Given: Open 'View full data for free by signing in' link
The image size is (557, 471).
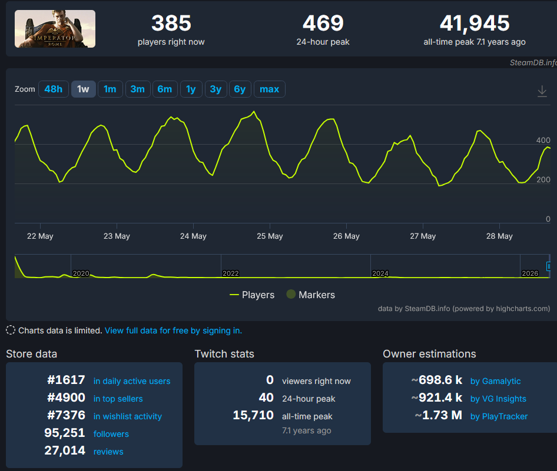Looking at the screenshot, I should point(173,330).
